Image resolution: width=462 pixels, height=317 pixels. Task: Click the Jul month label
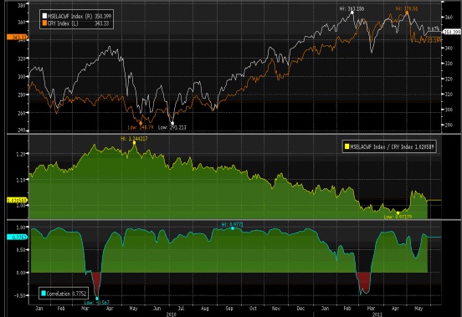(x=182, y=308)
